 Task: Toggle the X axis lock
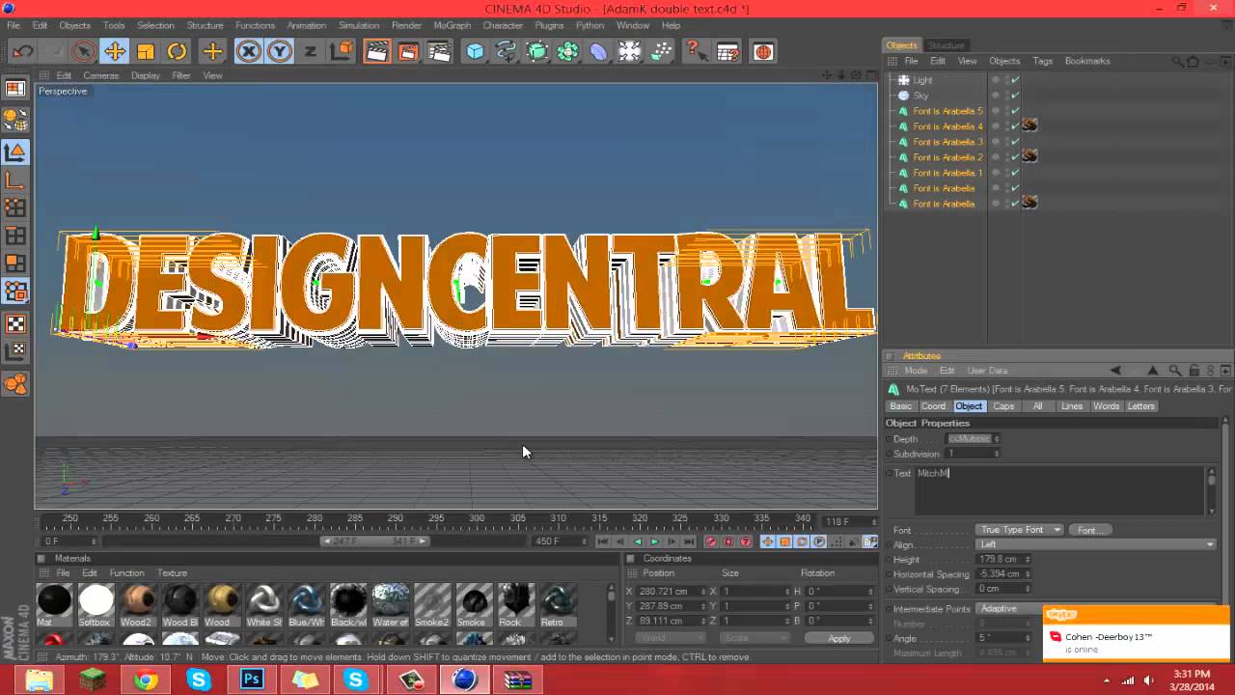tap(249, 51)
